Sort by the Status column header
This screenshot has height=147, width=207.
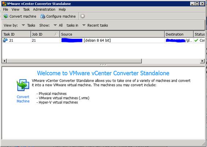pyautogui.click(x=199, y=34)
